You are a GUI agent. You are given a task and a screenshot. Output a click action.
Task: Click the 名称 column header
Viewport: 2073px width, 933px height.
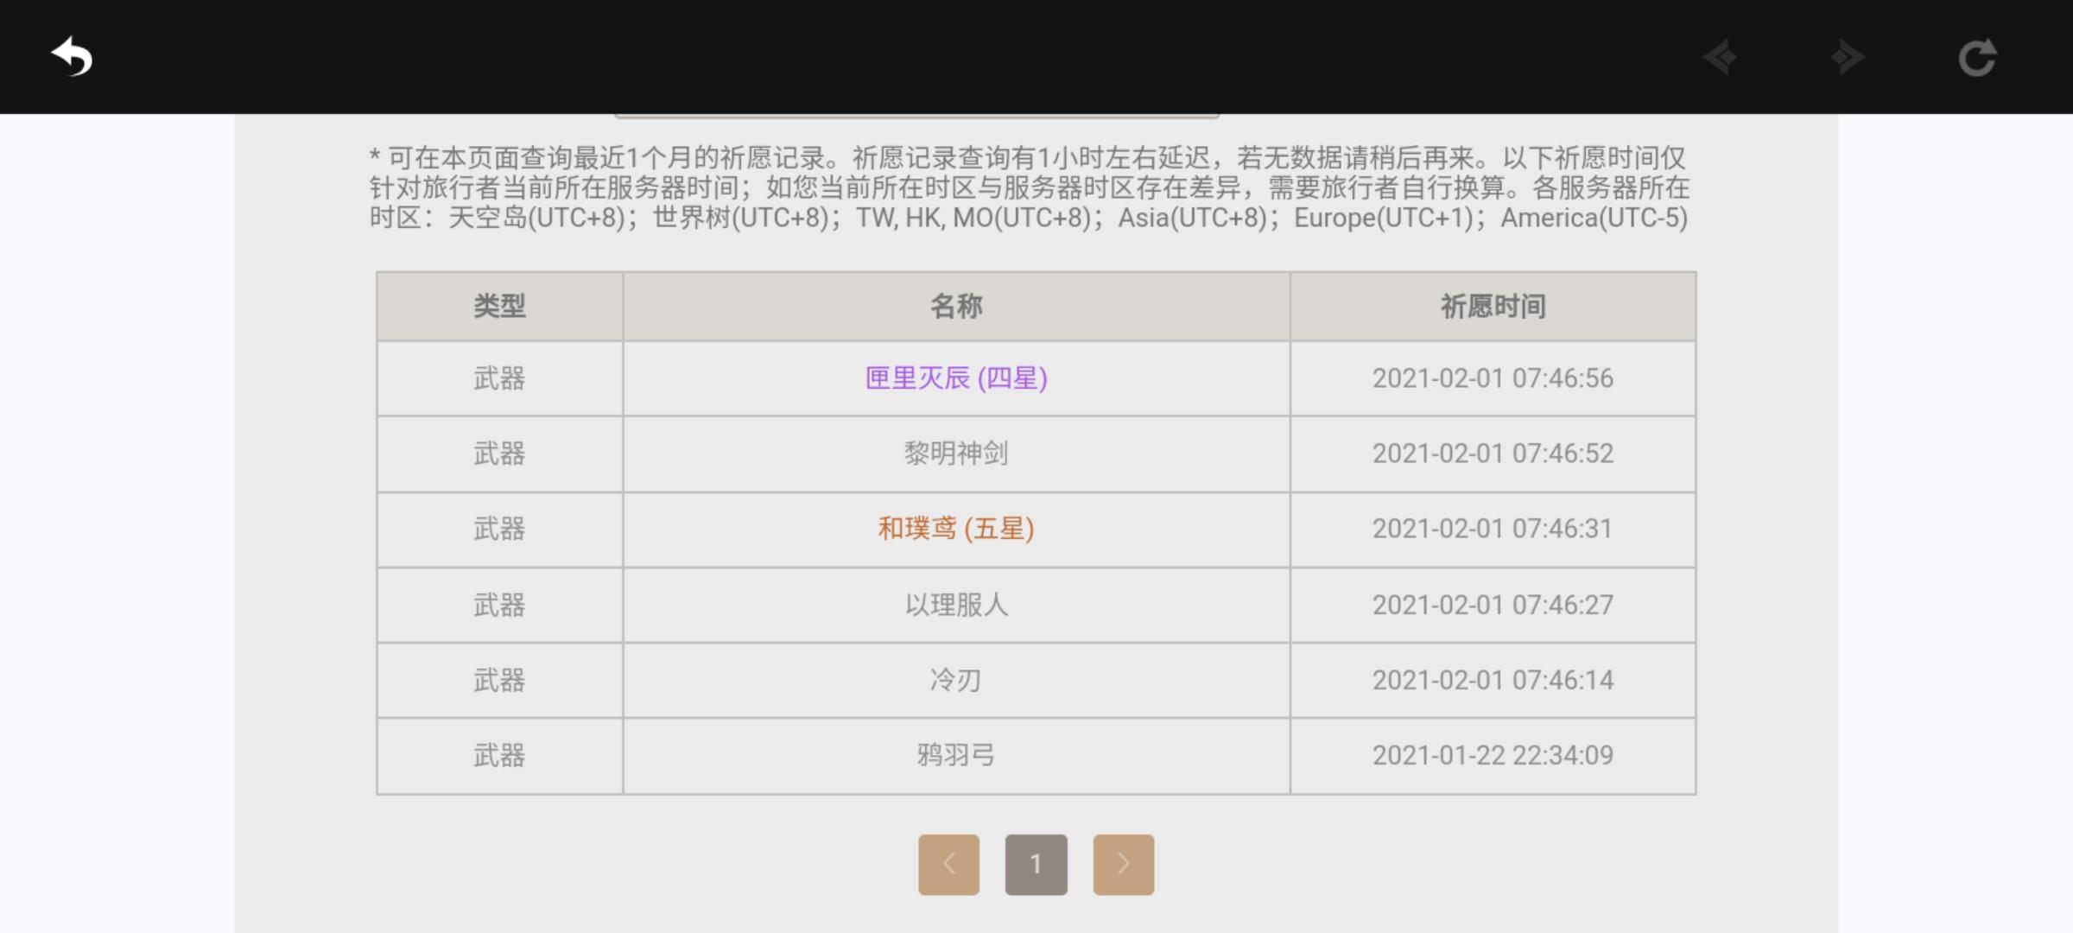pyautogui.click(x=956, y=307)
